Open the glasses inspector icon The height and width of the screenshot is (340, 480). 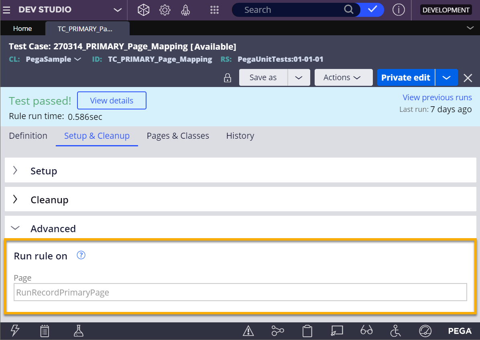tap(366, 331)
